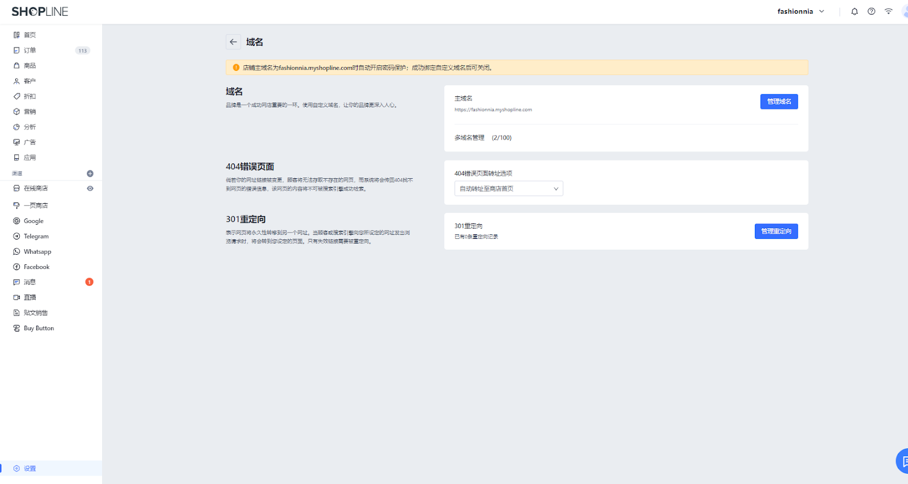This screenshot has height=484, width=908.
Task: Open the main domain URL link
Action: point(493,110)
